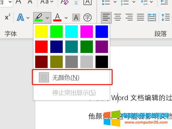Pick the purple highlight swatch
The image size is (172, 129).
tap(102, 47)
